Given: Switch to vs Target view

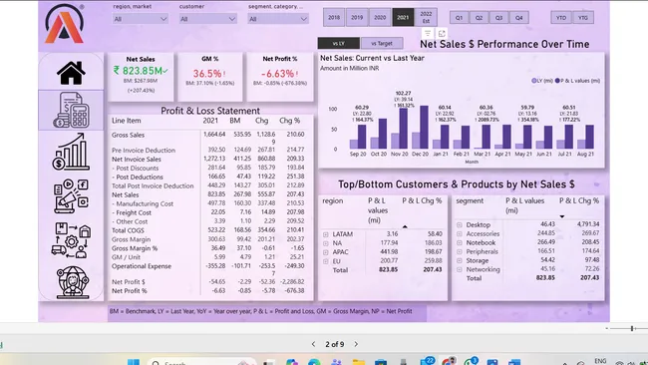Looking at the screenshot, I should (382, 43).
